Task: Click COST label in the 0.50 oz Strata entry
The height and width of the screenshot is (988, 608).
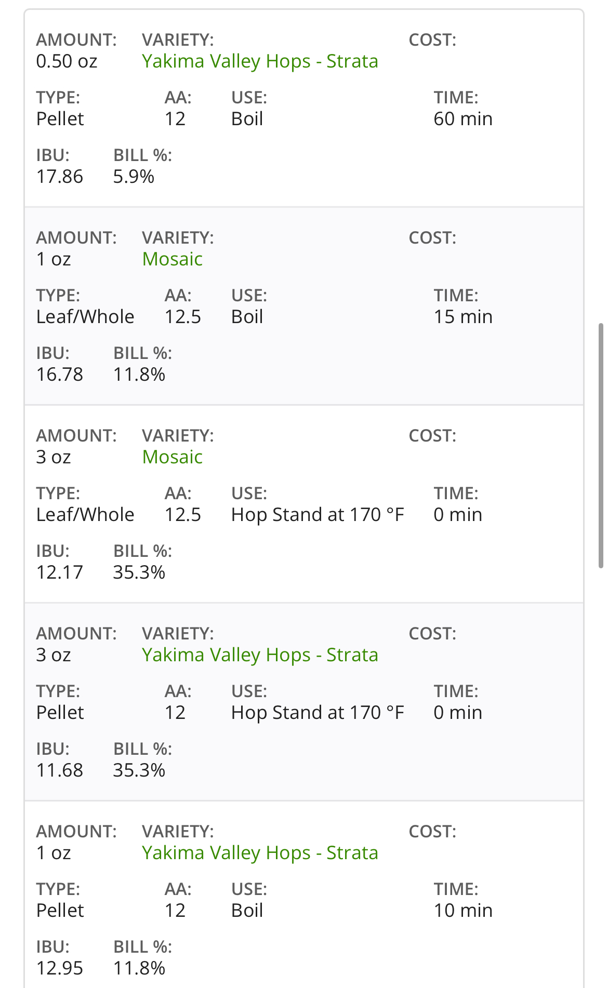Action: 432,40
